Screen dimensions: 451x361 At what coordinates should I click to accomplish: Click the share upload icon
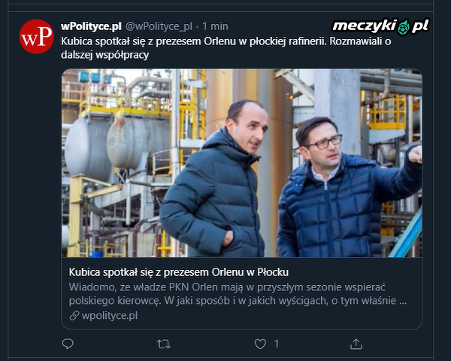tap(356, 344)
